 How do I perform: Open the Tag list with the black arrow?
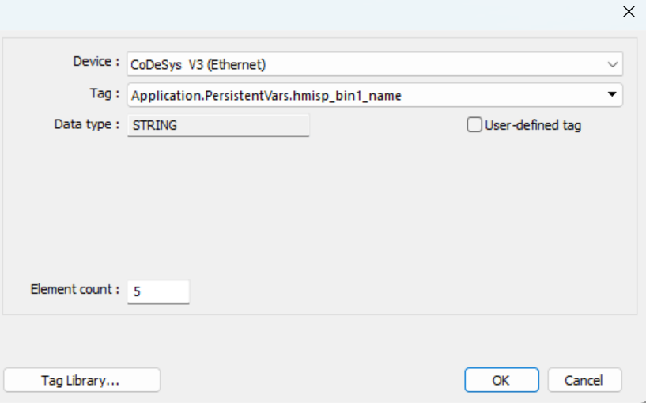tap(612, 94)
